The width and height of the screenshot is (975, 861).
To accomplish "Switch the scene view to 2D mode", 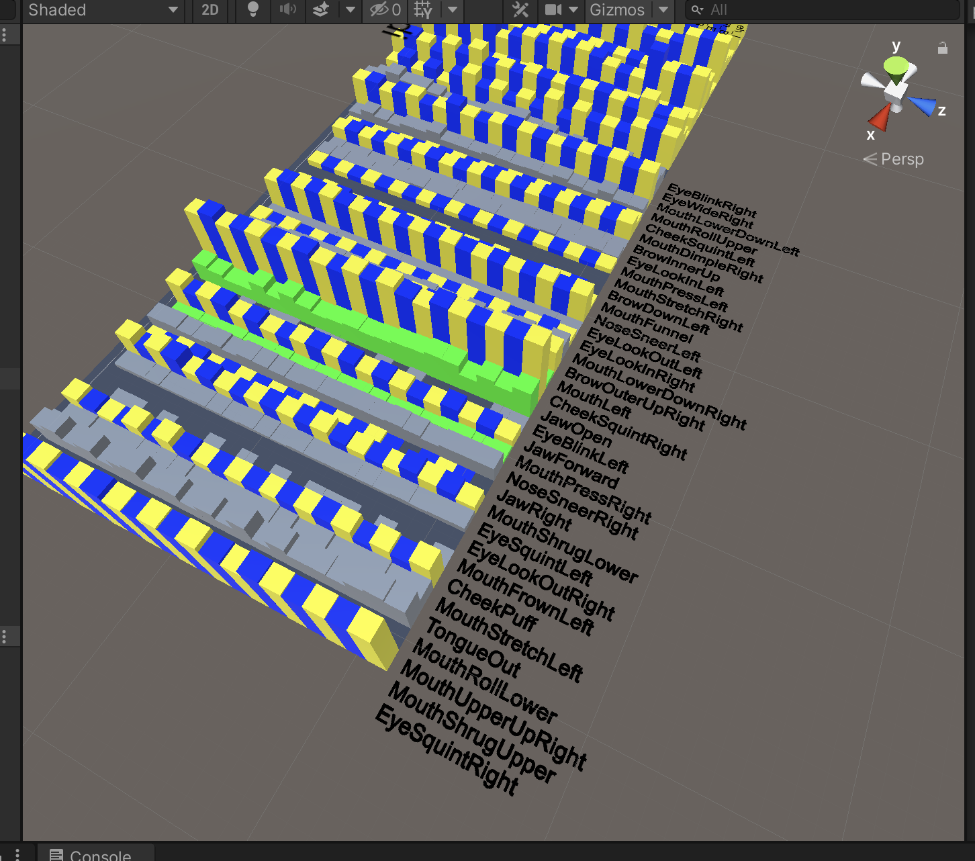I will point(210,9).
